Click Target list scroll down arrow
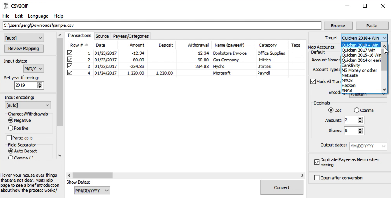The image size is (391, 198). tap(384, 90)
